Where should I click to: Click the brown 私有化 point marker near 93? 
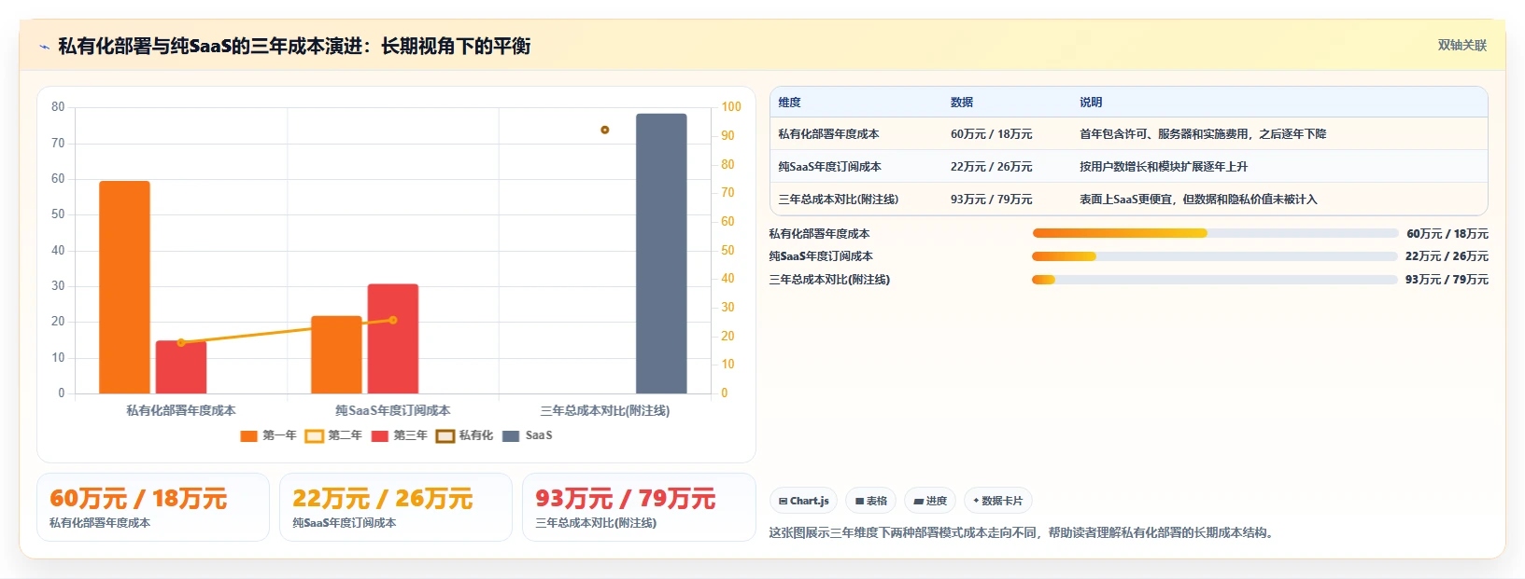(605, 130)
